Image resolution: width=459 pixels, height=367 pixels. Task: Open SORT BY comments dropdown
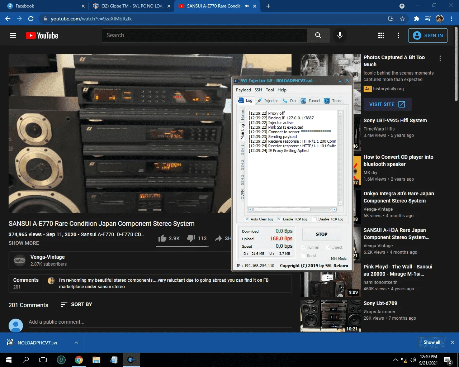coord(76,304)
